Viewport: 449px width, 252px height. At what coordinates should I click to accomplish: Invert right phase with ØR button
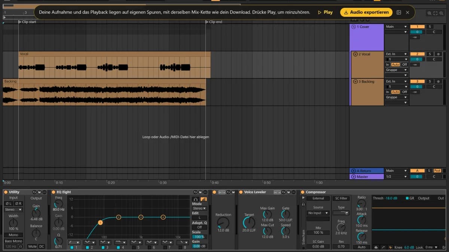point(18,203)
